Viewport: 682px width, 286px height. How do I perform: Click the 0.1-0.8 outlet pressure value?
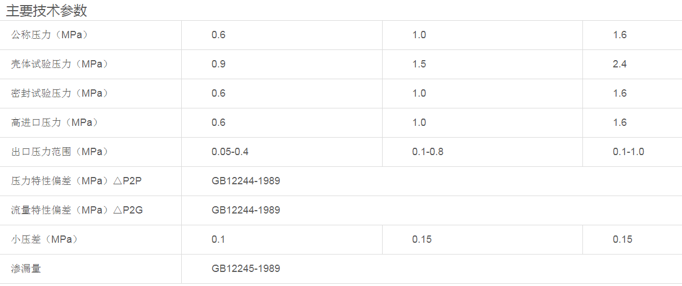coord(428,152)
